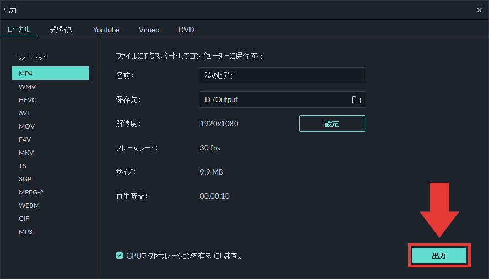Click the 再生時間 label

(132, 196)
